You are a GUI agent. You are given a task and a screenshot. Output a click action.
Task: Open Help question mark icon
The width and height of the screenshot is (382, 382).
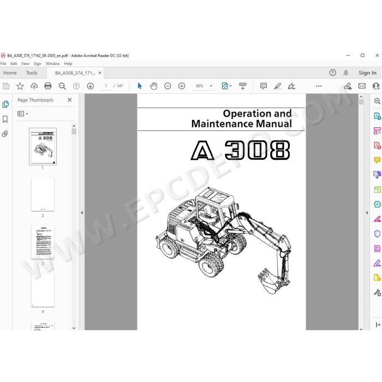(332, 73)
